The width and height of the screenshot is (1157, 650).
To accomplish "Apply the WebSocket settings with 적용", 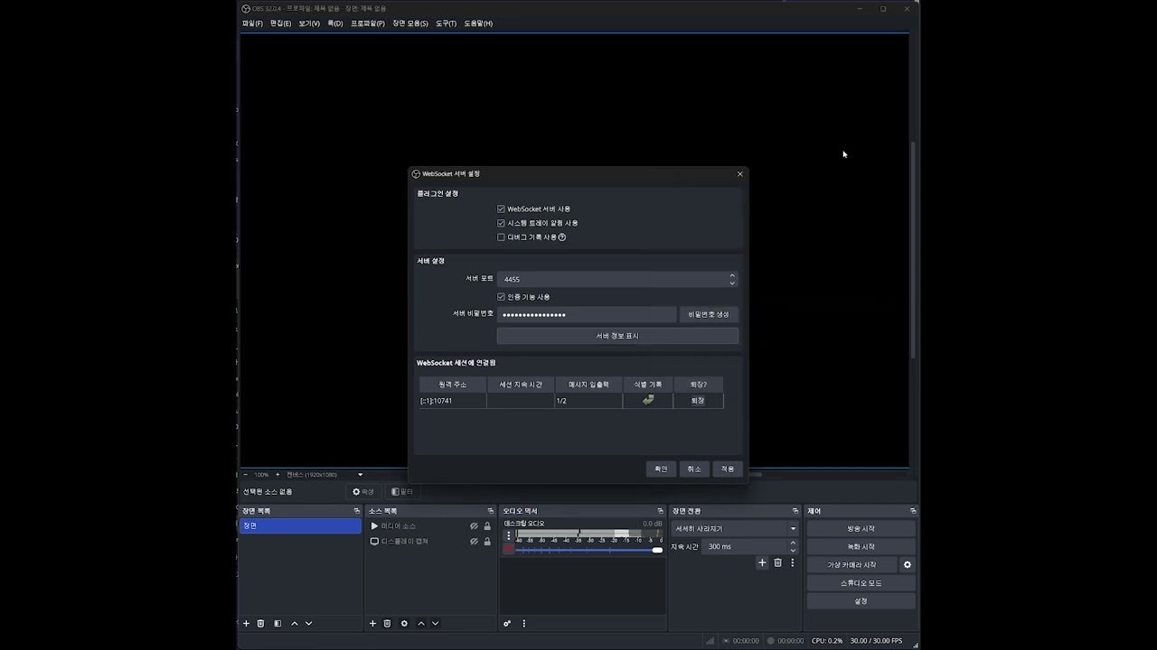I will click(x=727, y=469).
